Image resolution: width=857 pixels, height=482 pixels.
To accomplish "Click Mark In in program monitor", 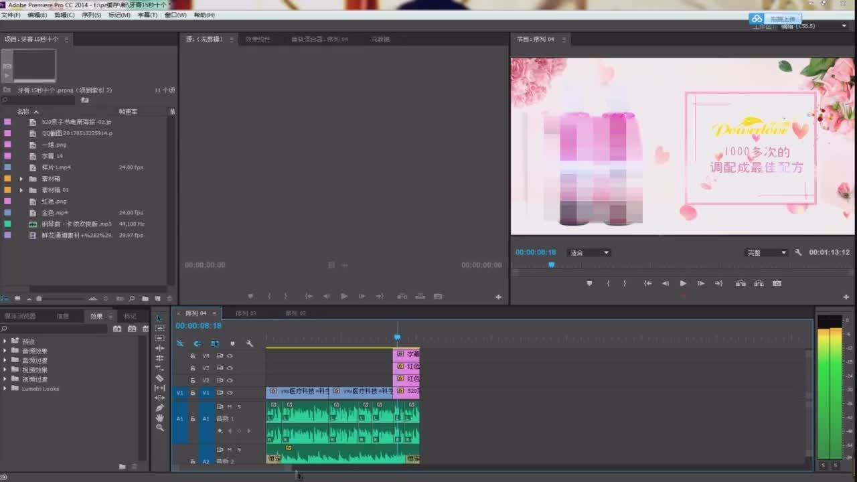I will point(608,283).
